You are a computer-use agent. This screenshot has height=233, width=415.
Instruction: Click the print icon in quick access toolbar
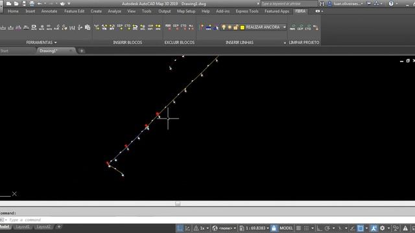click(x=32, y=4)
